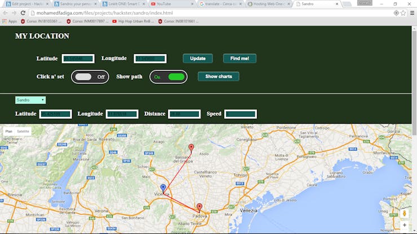Image resolution: width=417 pixels, height=234 pixels.
Task: Switch to the Hosting Web One tab
Action: [269, 4]
